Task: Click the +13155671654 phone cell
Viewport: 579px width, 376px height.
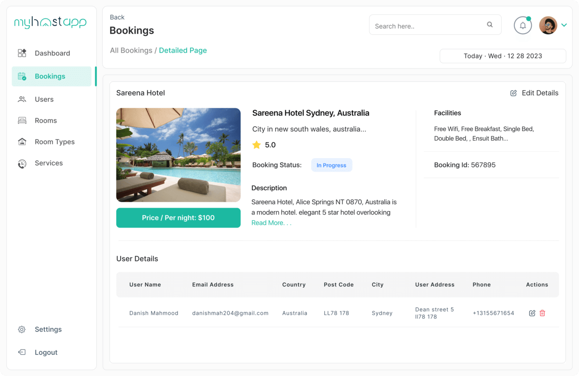Action: 494,313
